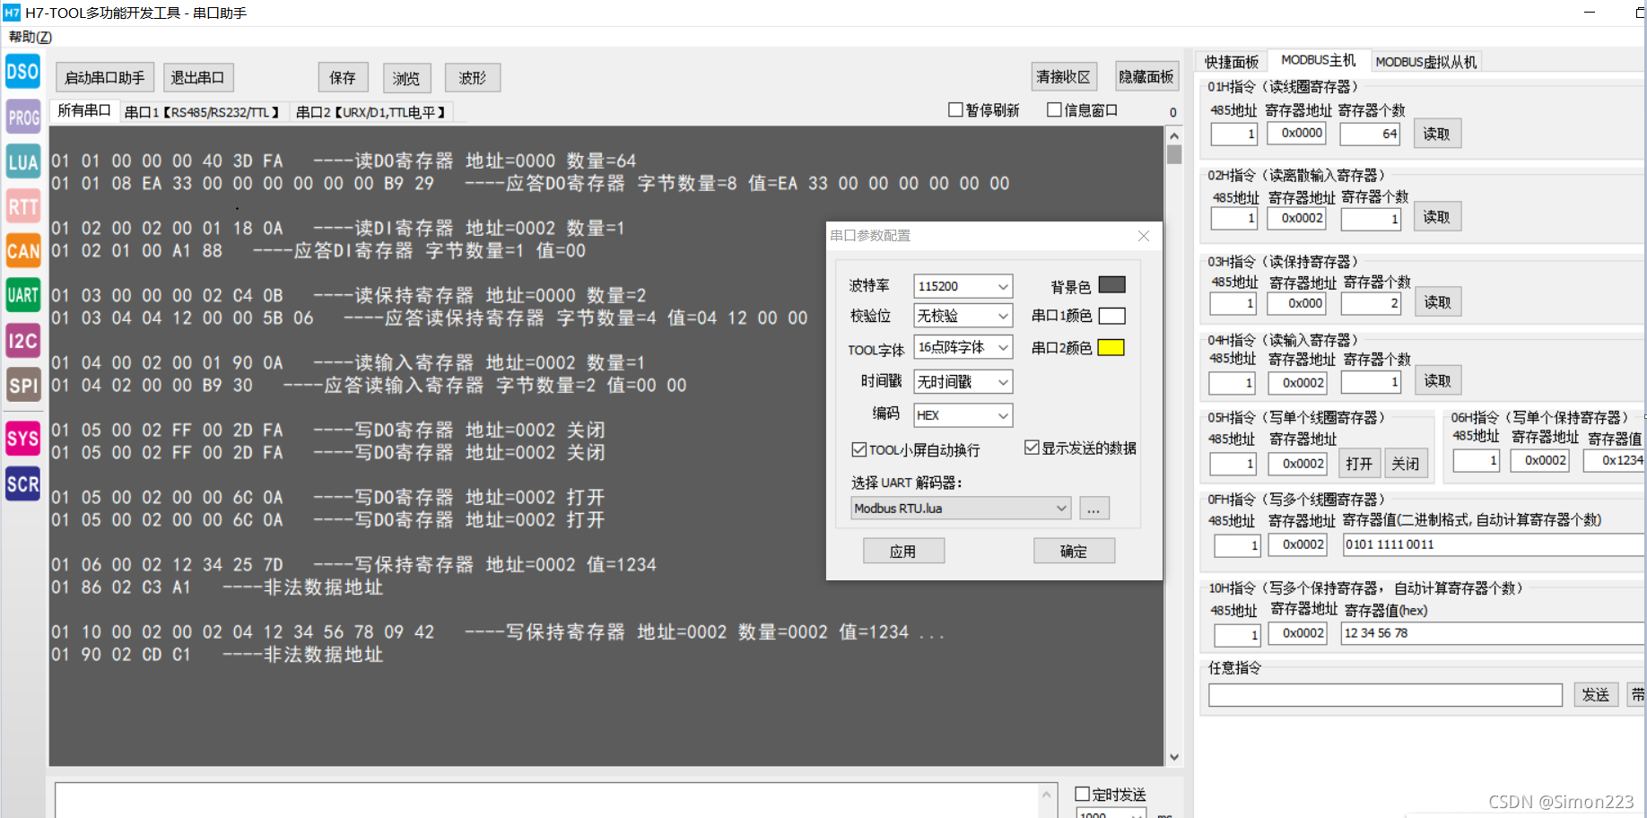Click 清接收区 to clear receive area
This screenshot has width=1647, height=818.
tap(1063, 77)
